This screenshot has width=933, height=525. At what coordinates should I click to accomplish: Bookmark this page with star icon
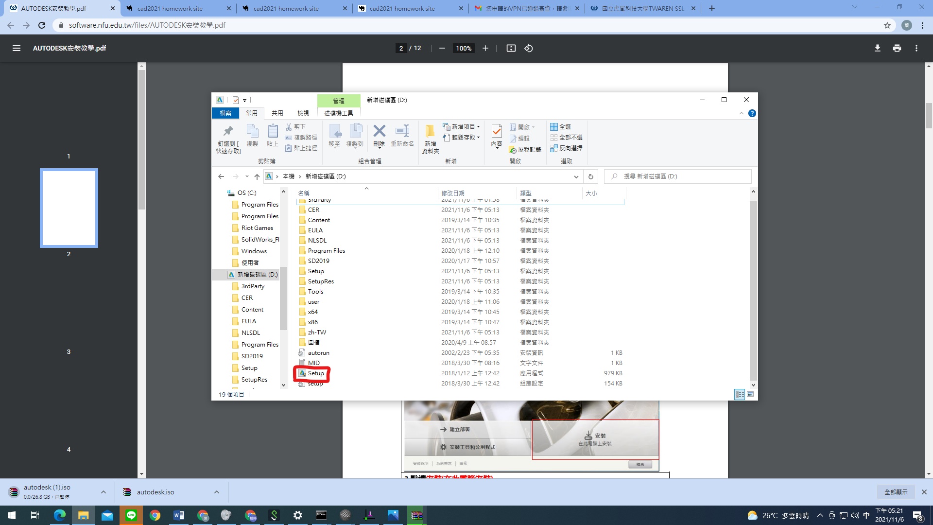coord(887,25)
